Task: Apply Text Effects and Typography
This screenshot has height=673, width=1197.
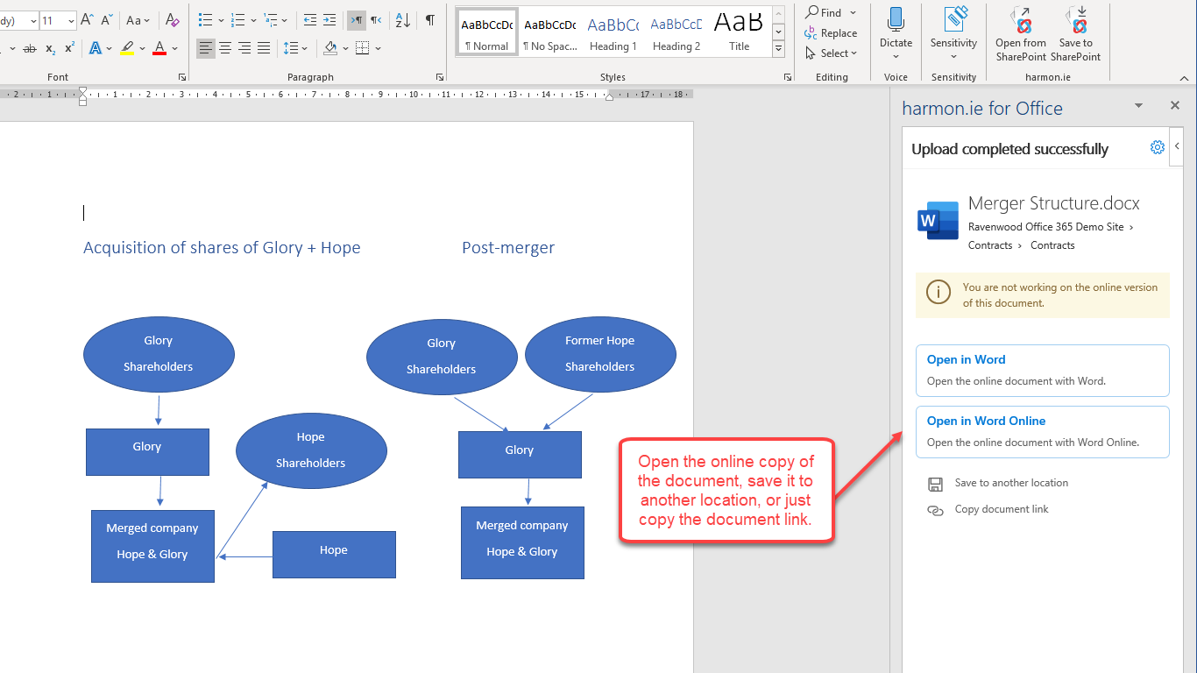Action: click(x=96, y=48)
